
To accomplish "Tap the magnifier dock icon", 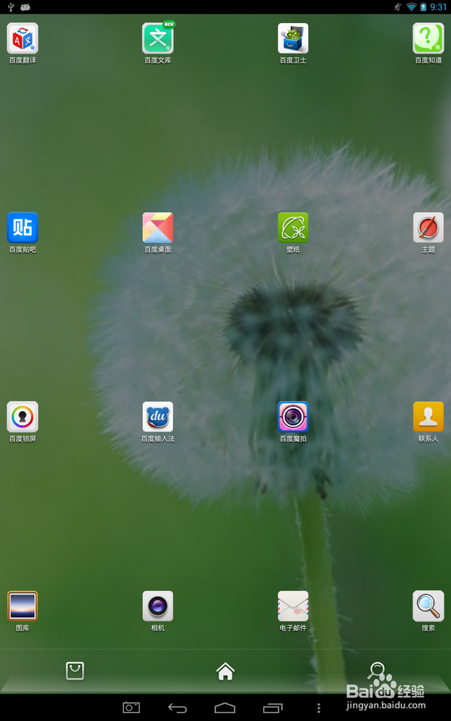I will pos(377,671).
